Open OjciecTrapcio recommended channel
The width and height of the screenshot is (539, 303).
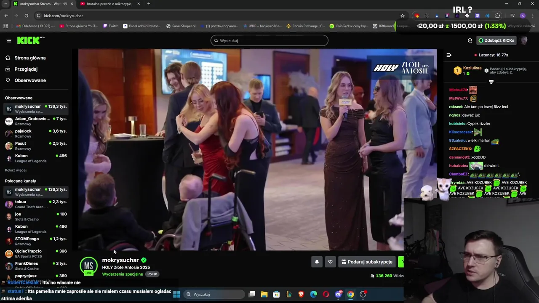[36, 253]
